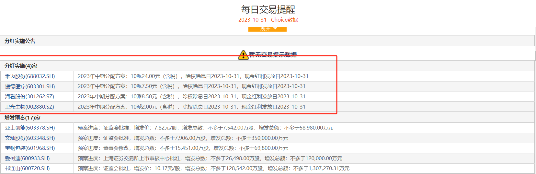The height and width of the screenshot is (174, 536).
Task: Click the Choice数据 source label
Action: point(284,20)
